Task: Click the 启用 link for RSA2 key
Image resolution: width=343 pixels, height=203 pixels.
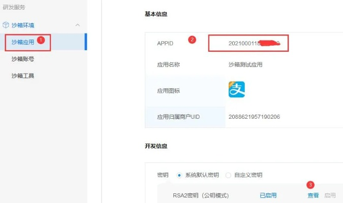Action: click(330, 195)
